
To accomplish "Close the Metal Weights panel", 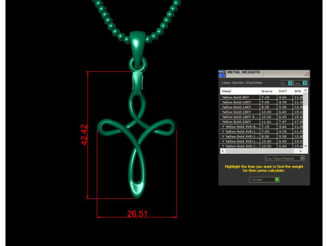I will tap(306, 73).
